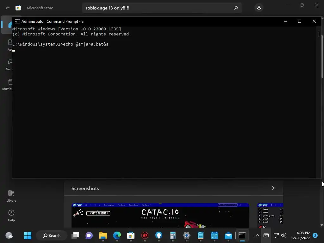
Task: Open Teams Chat from taskbar
Action: point(89,235)
